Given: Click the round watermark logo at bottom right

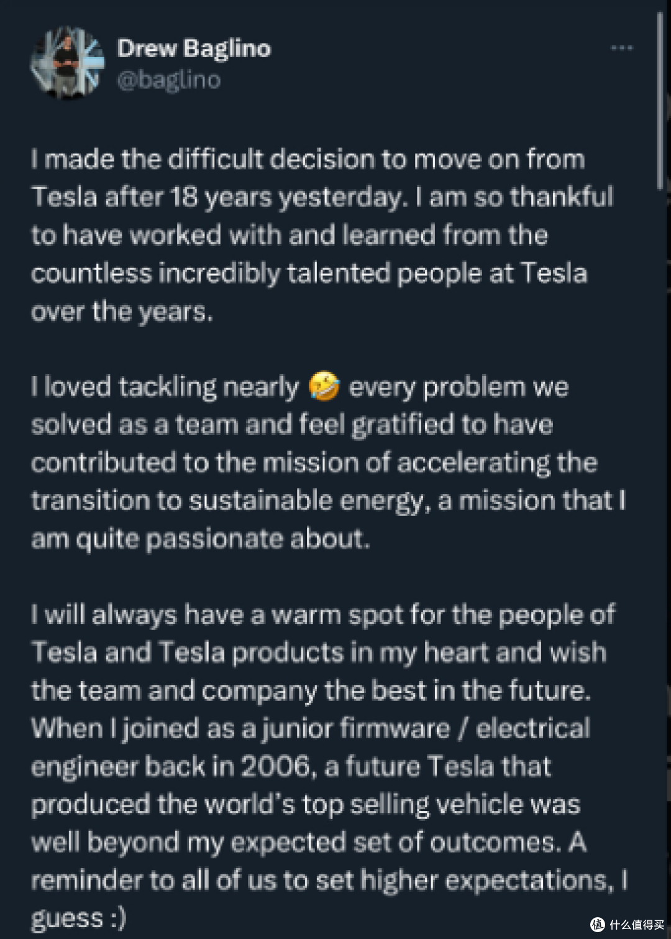Looking at the screenshot, I should (597, 925).
